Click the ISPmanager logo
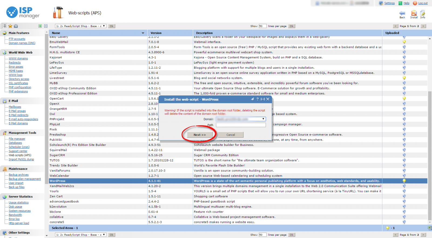Viewport: 432px width, 238px height. [23, 12]
